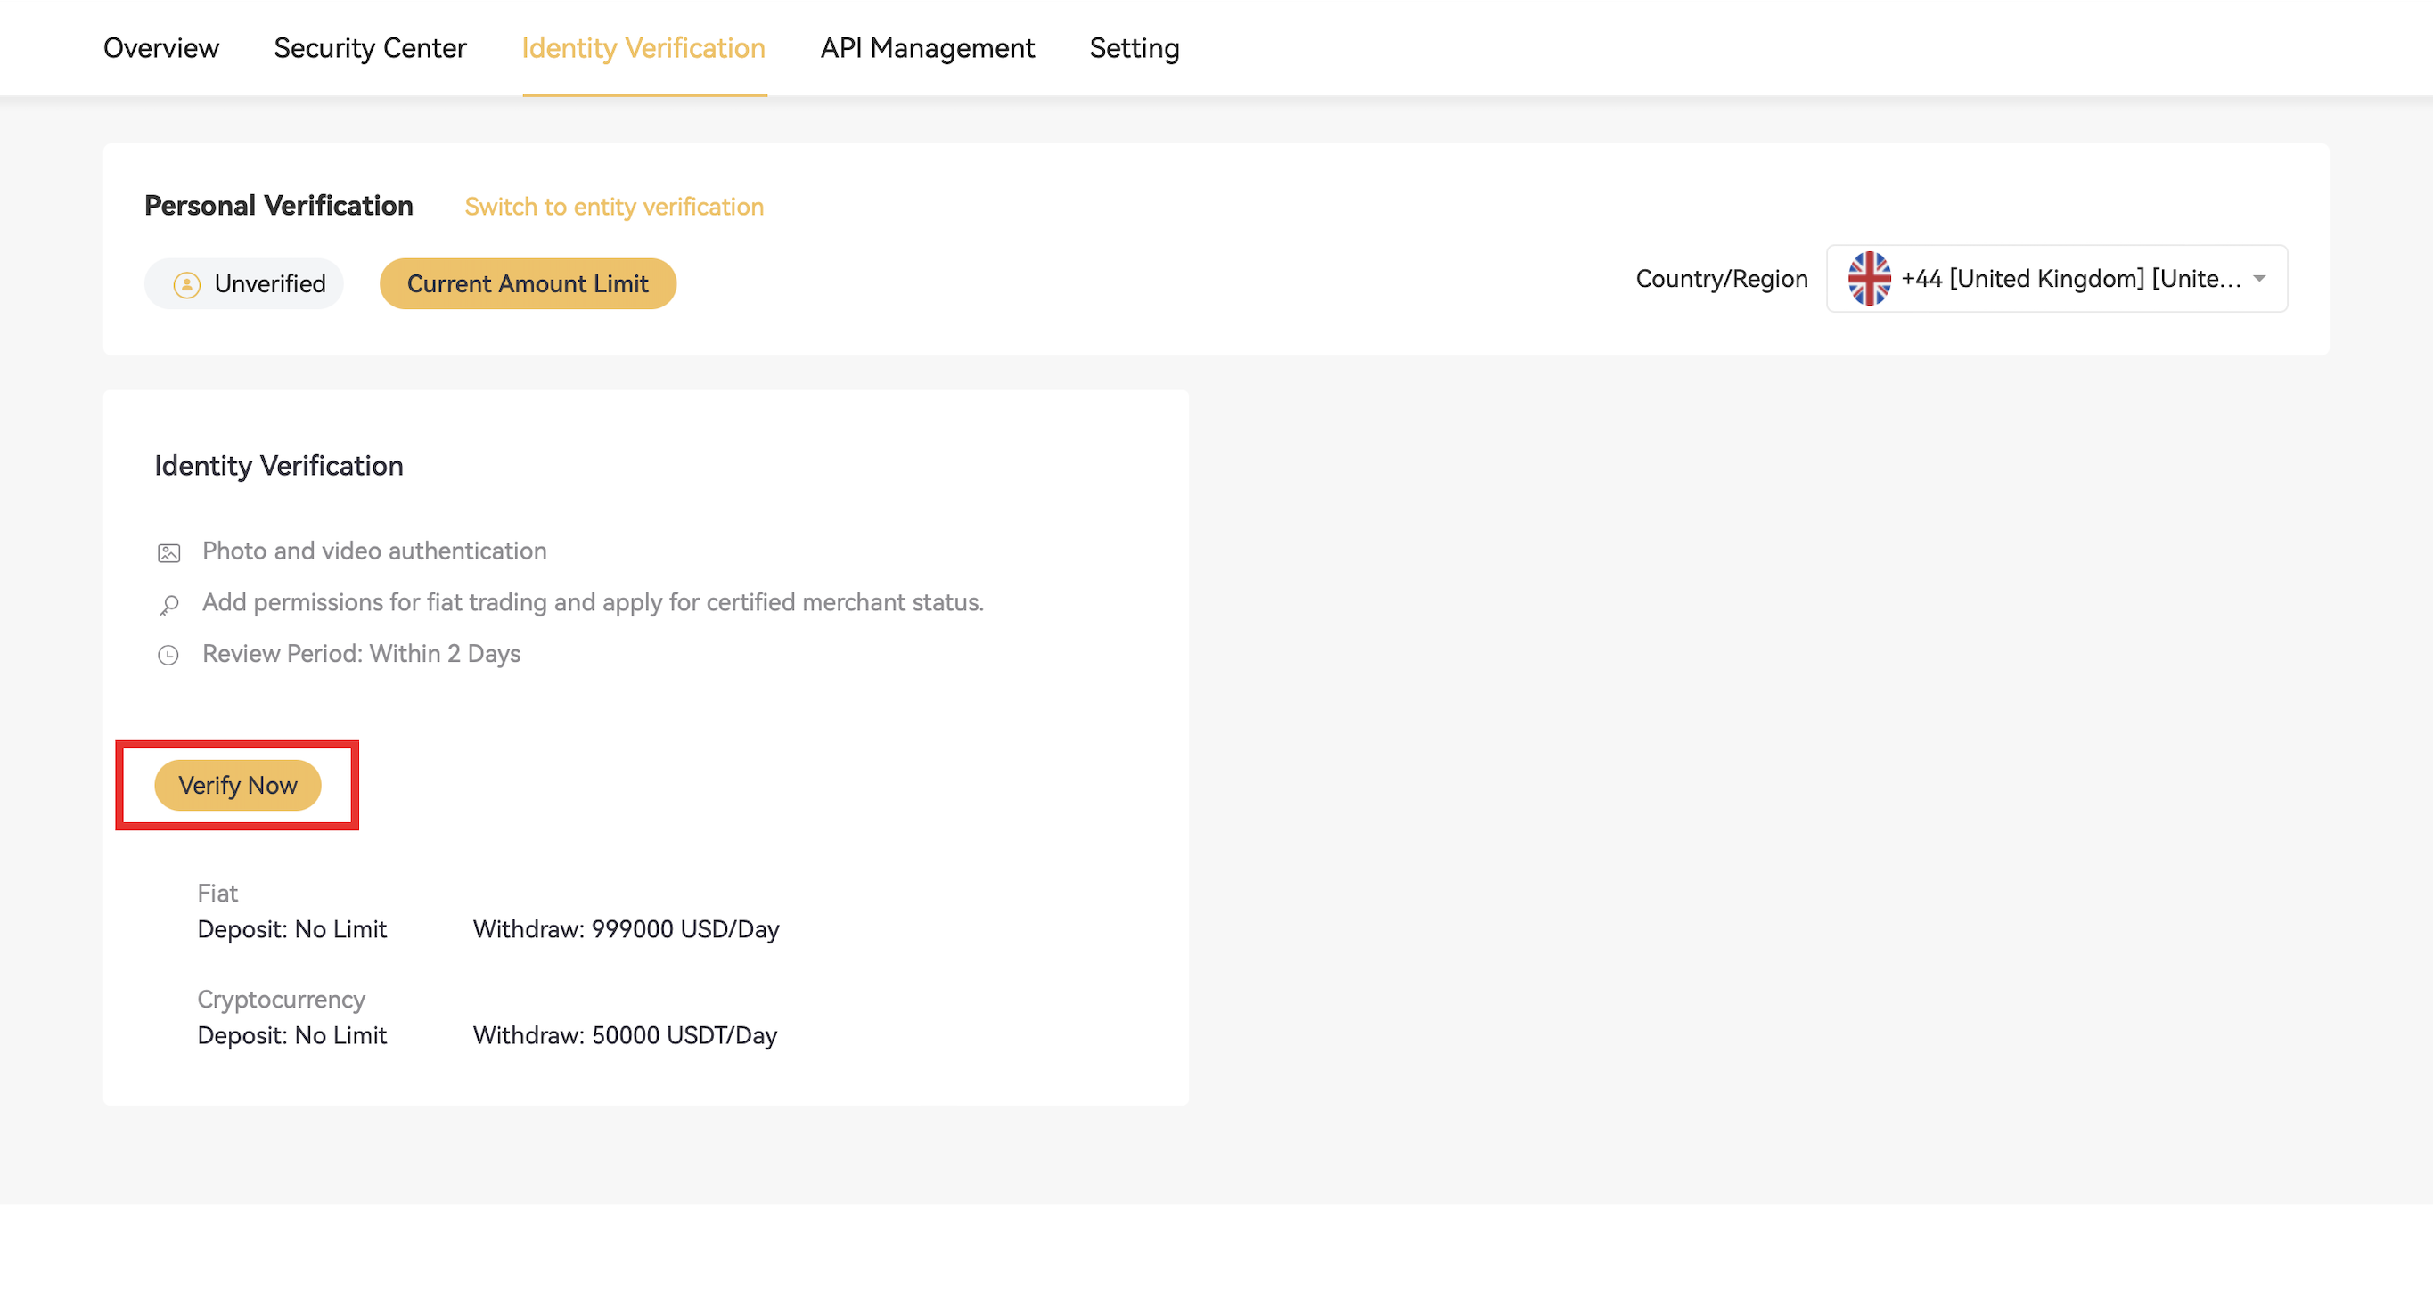Click the clock icon next to Review Period
2433x1290 pixels.
(x=168, y=655)
